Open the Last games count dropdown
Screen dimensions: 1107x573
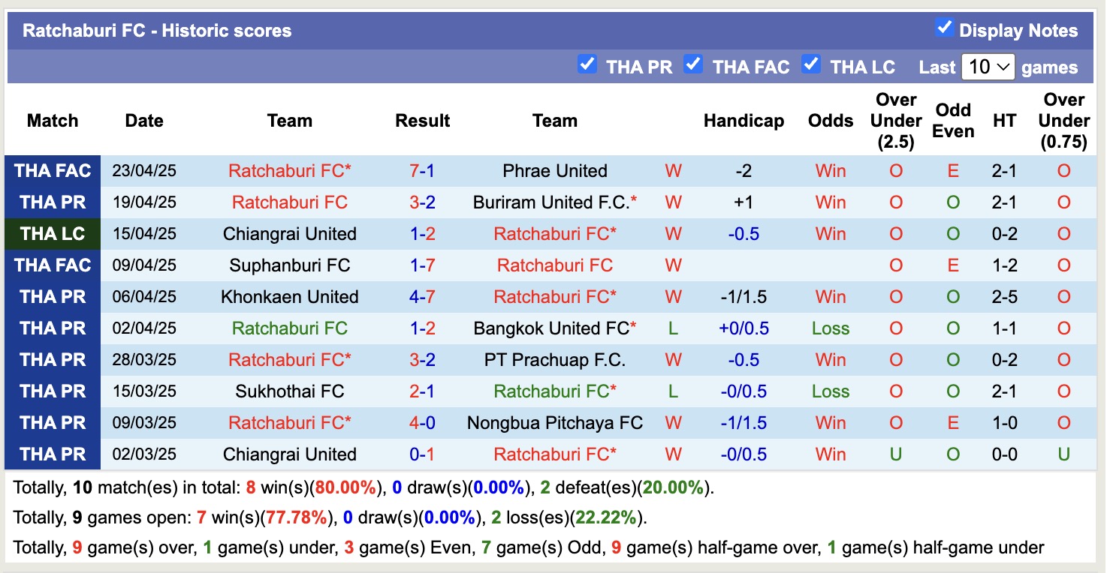click(988, 67)
